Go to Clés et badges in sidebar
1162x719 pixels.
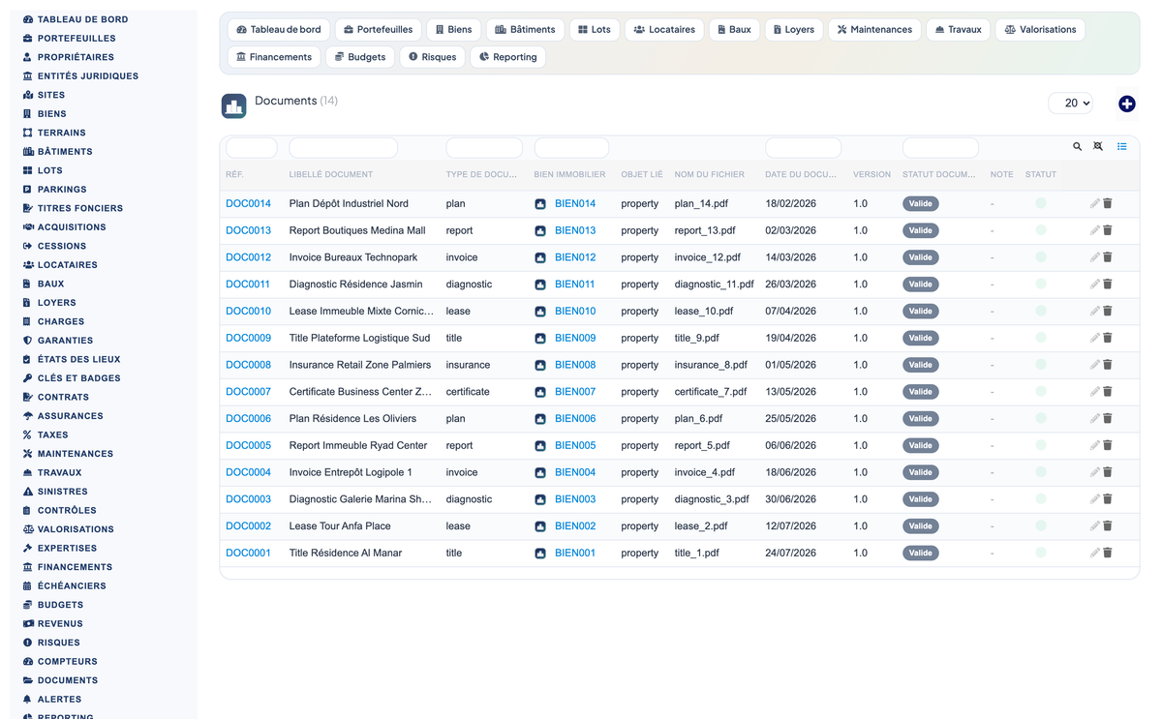click(78, 378)
